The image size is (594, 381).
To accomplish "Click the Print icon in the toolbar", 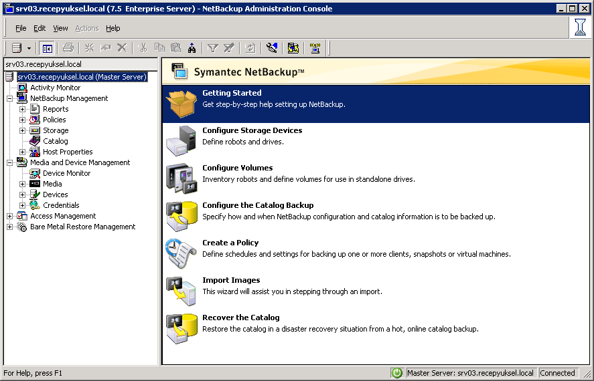I will pyautogui.click(x=68, y=48).
